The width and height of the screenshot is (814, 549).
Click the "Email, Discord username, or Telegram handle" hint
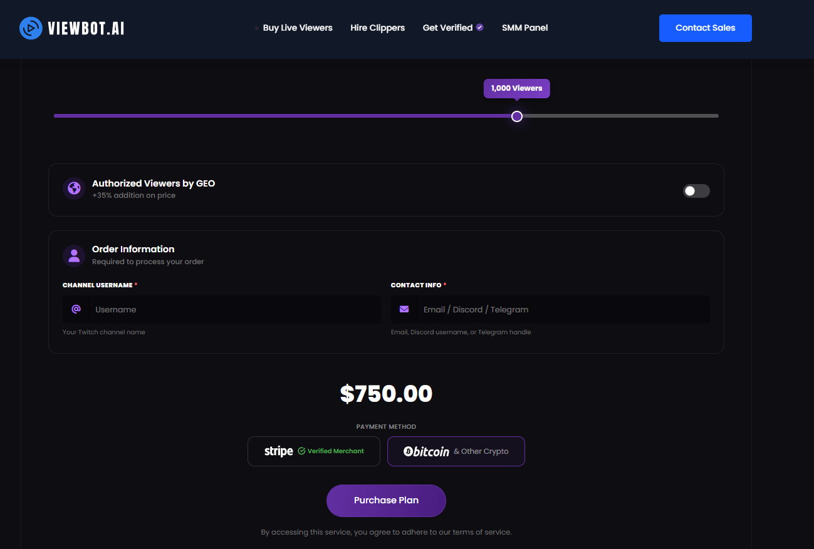pos(461,332)
